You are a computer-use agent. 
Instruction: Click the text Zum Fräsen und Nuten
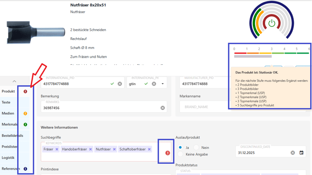click(x=88, y=57)
